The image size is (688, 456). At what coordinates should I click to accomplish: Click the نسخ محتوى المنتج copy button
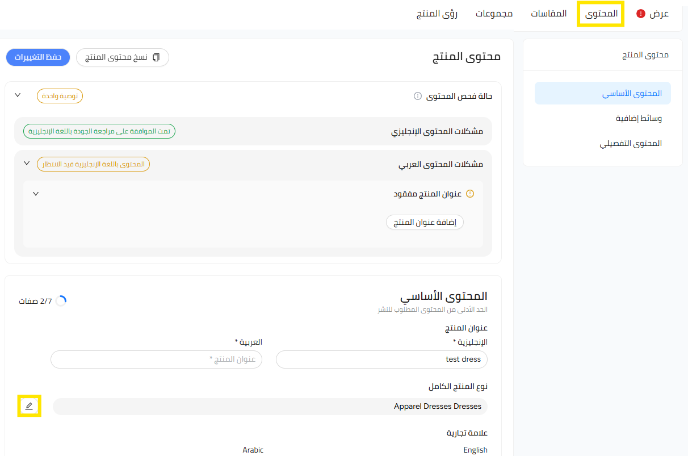123,57
